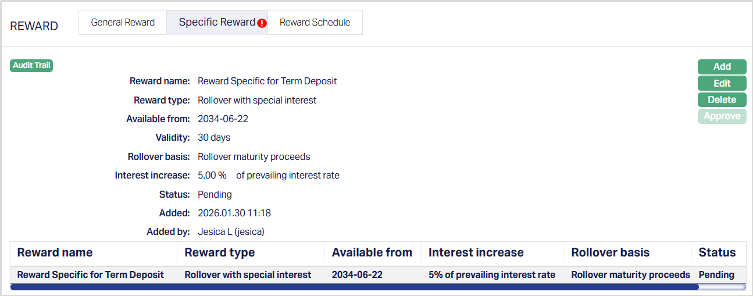Click the Pending status cell in the table

pos(716,274)
